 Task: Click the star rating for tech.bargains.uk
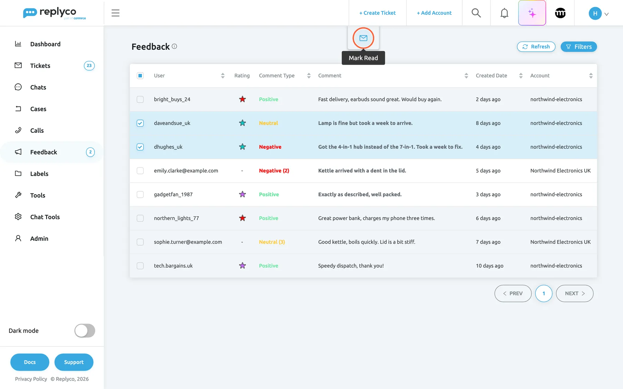pyautogui.click(x=242, y=266)
